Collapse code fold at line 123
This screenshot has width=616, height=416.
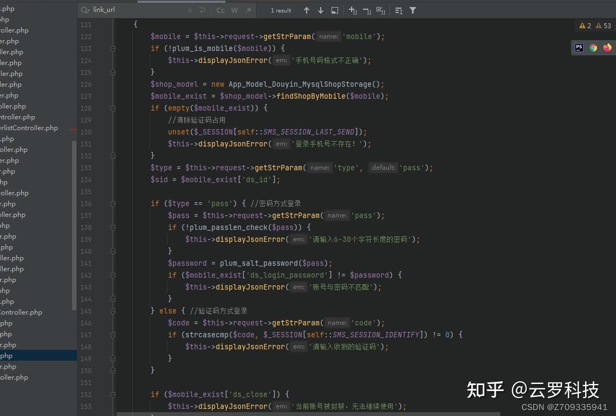[x=113, y=48]
